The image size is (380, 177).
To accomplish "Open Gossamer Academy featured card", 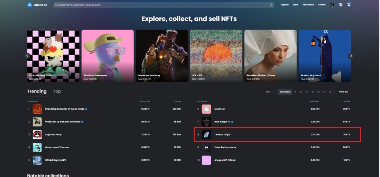I will 162,56.
